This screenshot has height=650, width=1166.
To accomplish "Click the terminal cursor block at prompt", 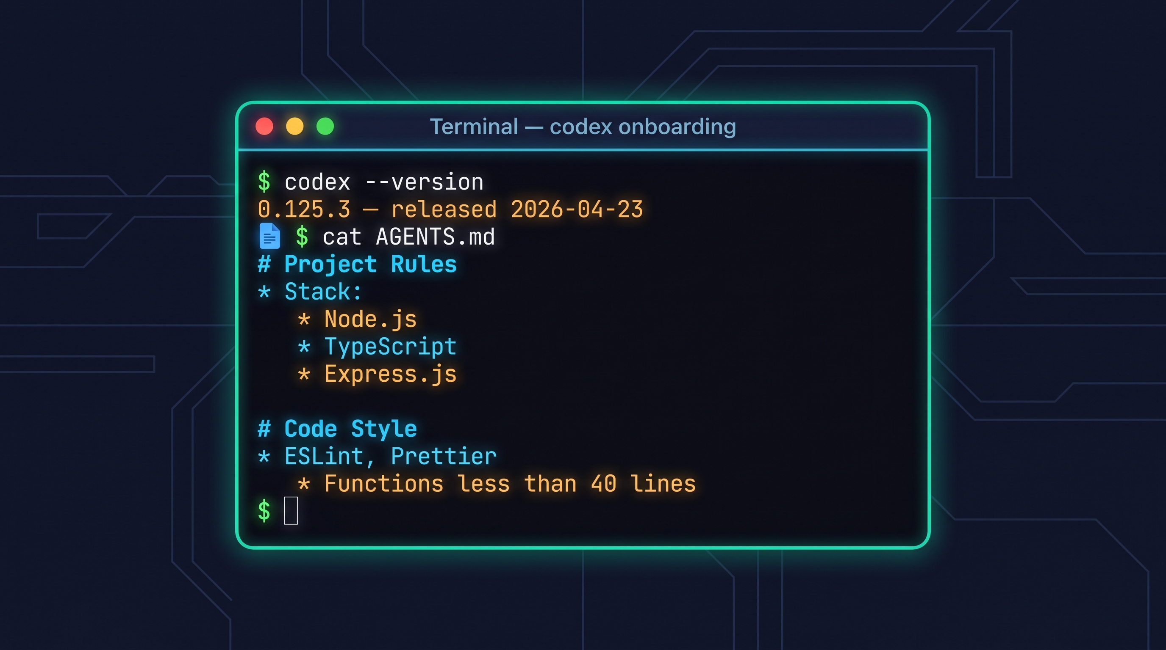I will tap(291, 510).
